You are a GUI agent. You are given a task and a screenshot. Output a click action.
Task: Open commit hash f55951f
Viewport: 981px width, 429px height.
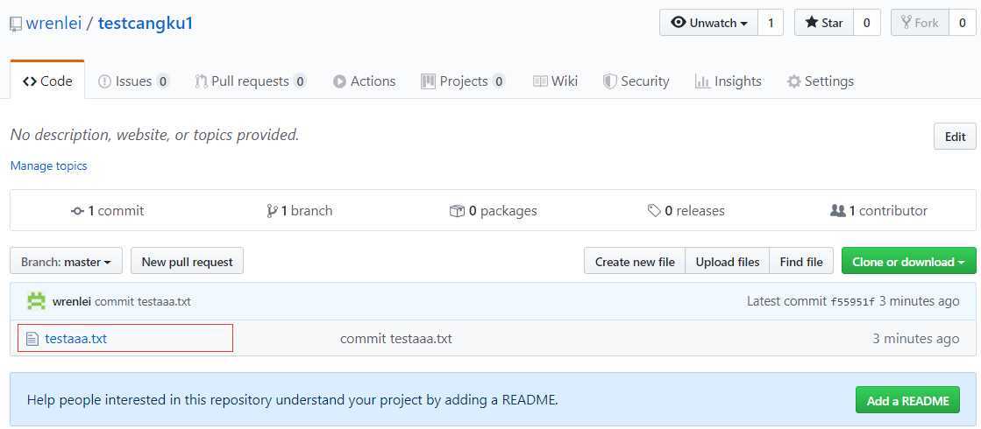click(x=852, y=301)
